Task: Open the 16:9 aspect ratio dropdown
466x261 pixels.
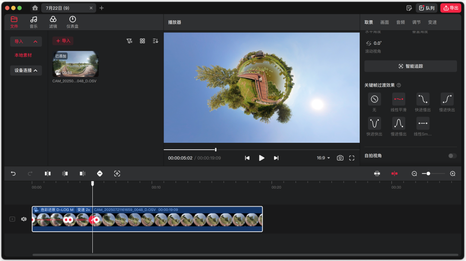Action: coord(323,158)
